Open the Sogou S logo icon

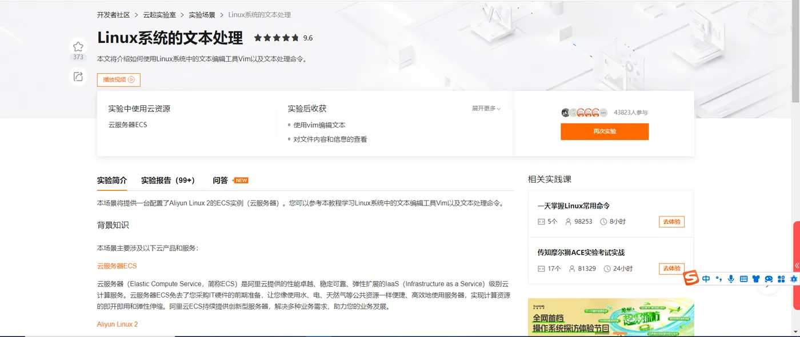tap(691, 279)
